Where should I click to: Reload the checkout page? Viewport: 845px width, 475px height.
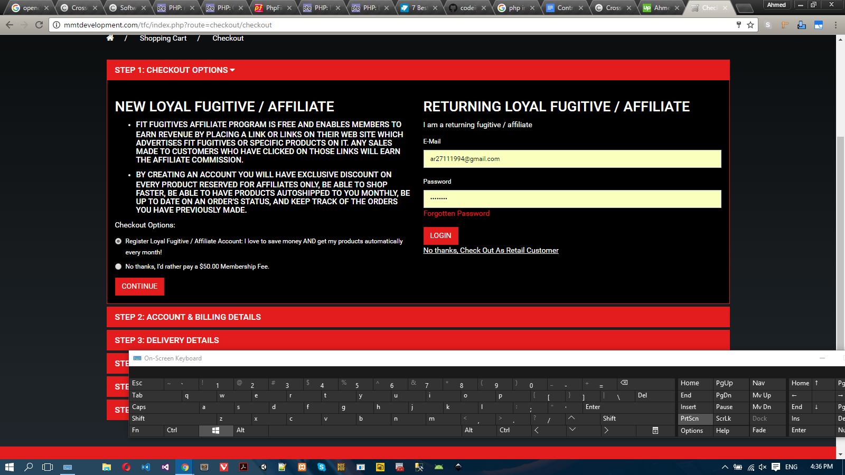tap(39, 25)
